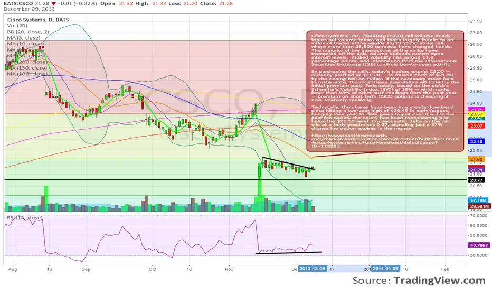
Task: Select the RSI (14, close) indicator label
Action: click(24, 218)
